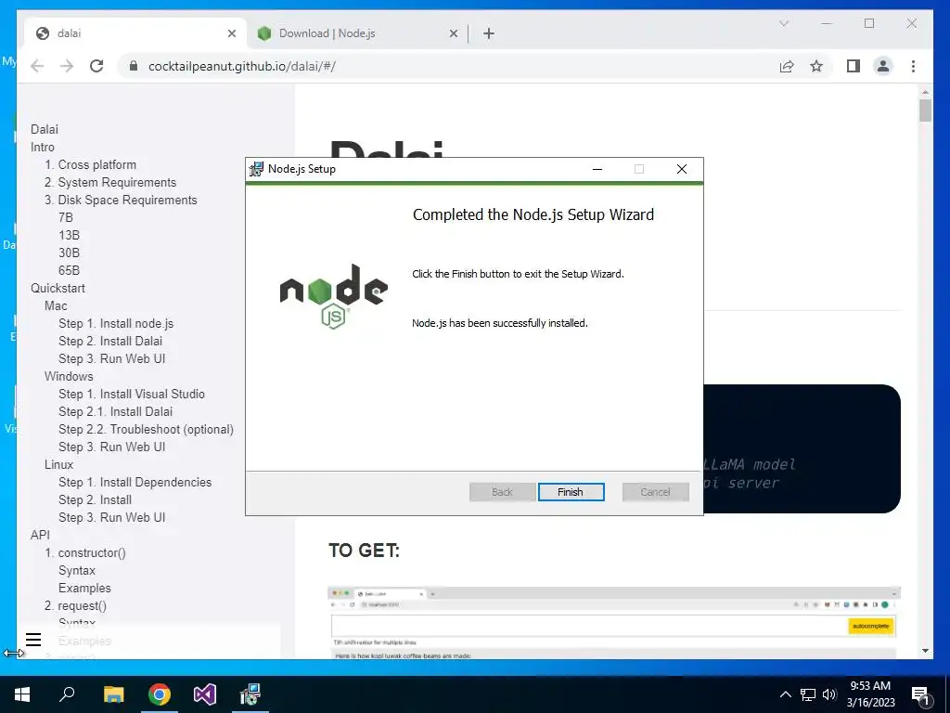Screen dimensions: 950x713
Task: Click the address bar URL field
Action: (448, 66)
